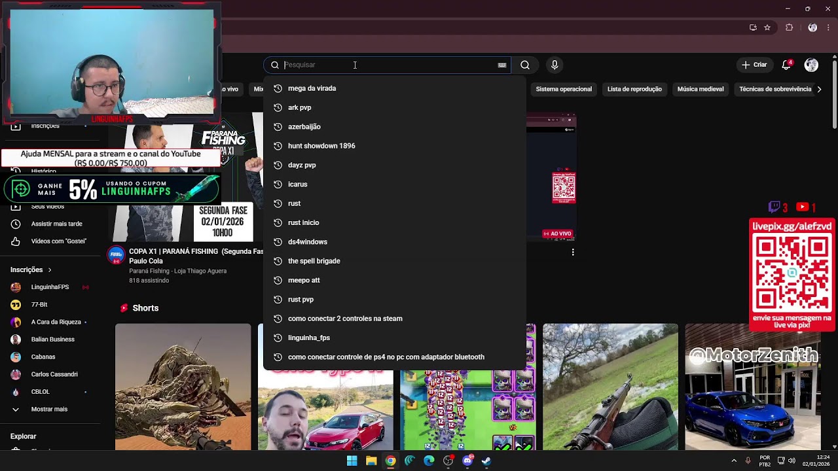Open Microsoft Edge from the taskbar
The height and width of the screenshot is (471, 838).
coord(429,461)
